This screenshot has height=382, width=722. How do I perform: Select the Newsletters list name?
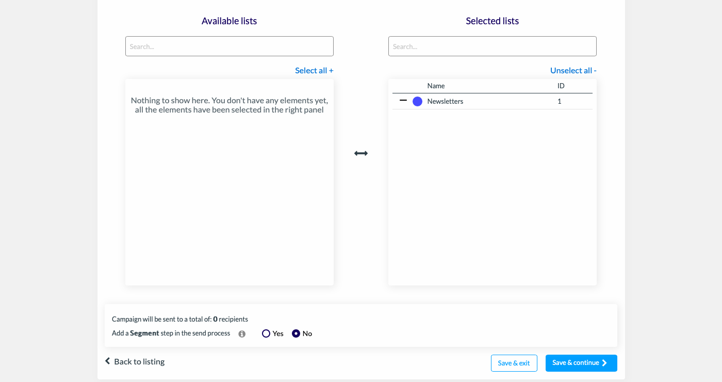[445, 101]
